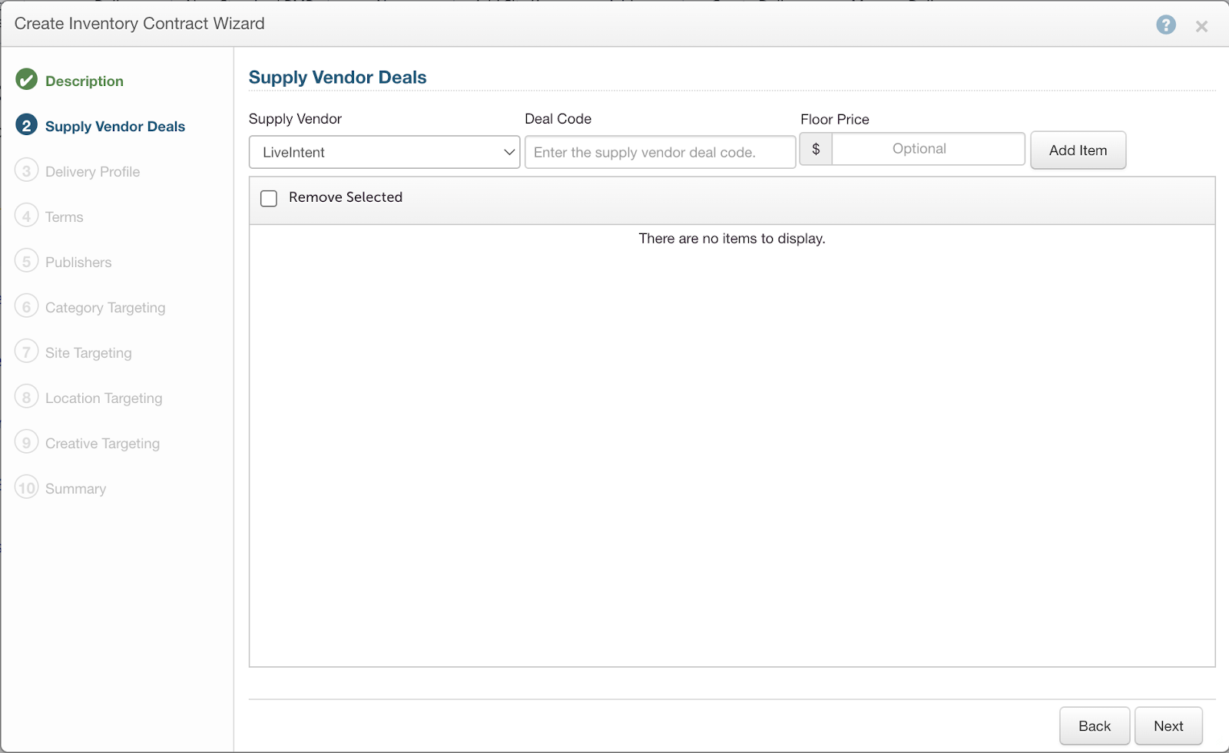Open the Supply Vendor dropdown
This screenshot has height=753, width=1229.
click(x=384, y=152)
